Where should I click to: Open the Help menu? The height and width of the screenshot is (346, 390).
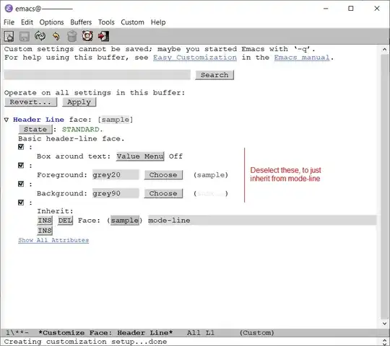pyautogui.click(x=158, y=22)
